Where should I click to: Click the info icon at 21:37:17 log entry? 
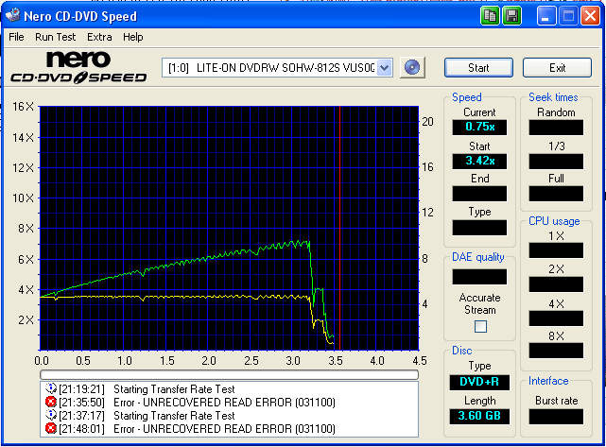tap(51, 415)
